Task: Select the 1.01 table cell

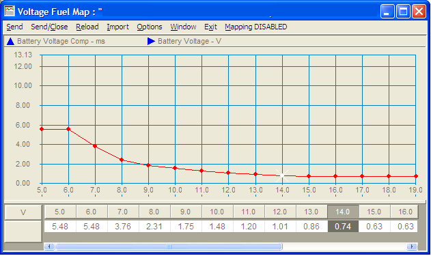Action: point(280,227)
